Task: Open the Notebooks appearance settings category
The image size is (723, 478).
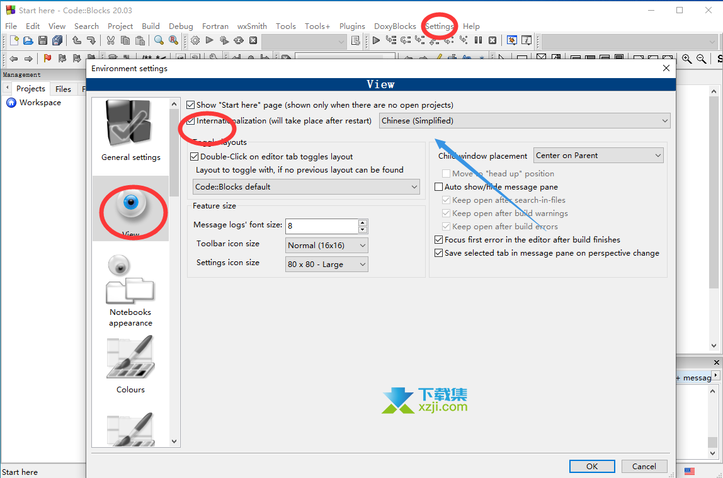Action: (x=130, y=290)
